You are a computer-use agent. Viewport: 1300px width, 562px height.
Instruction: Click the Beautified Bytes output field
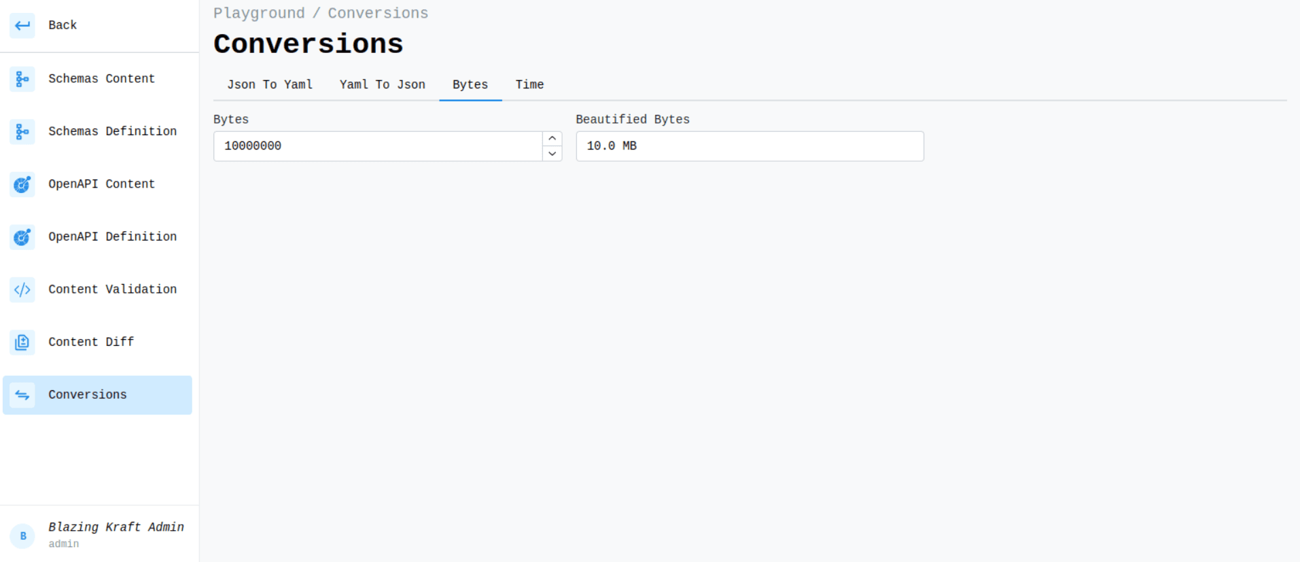point(749,146)
